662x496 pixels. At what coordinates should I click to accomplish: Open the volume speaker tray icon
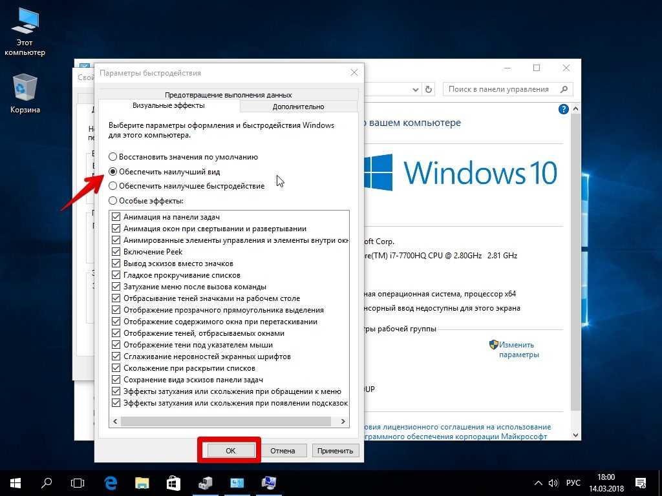pyautogui.click(x=553, y=483)
